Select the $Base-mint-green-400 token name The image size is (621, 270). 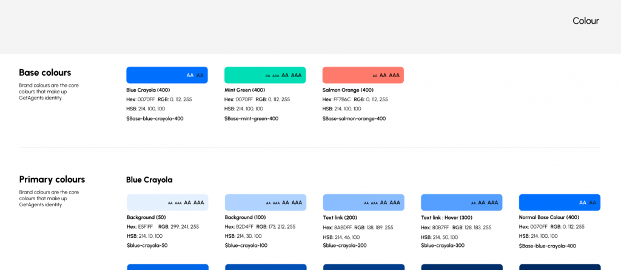coord(251,119)
